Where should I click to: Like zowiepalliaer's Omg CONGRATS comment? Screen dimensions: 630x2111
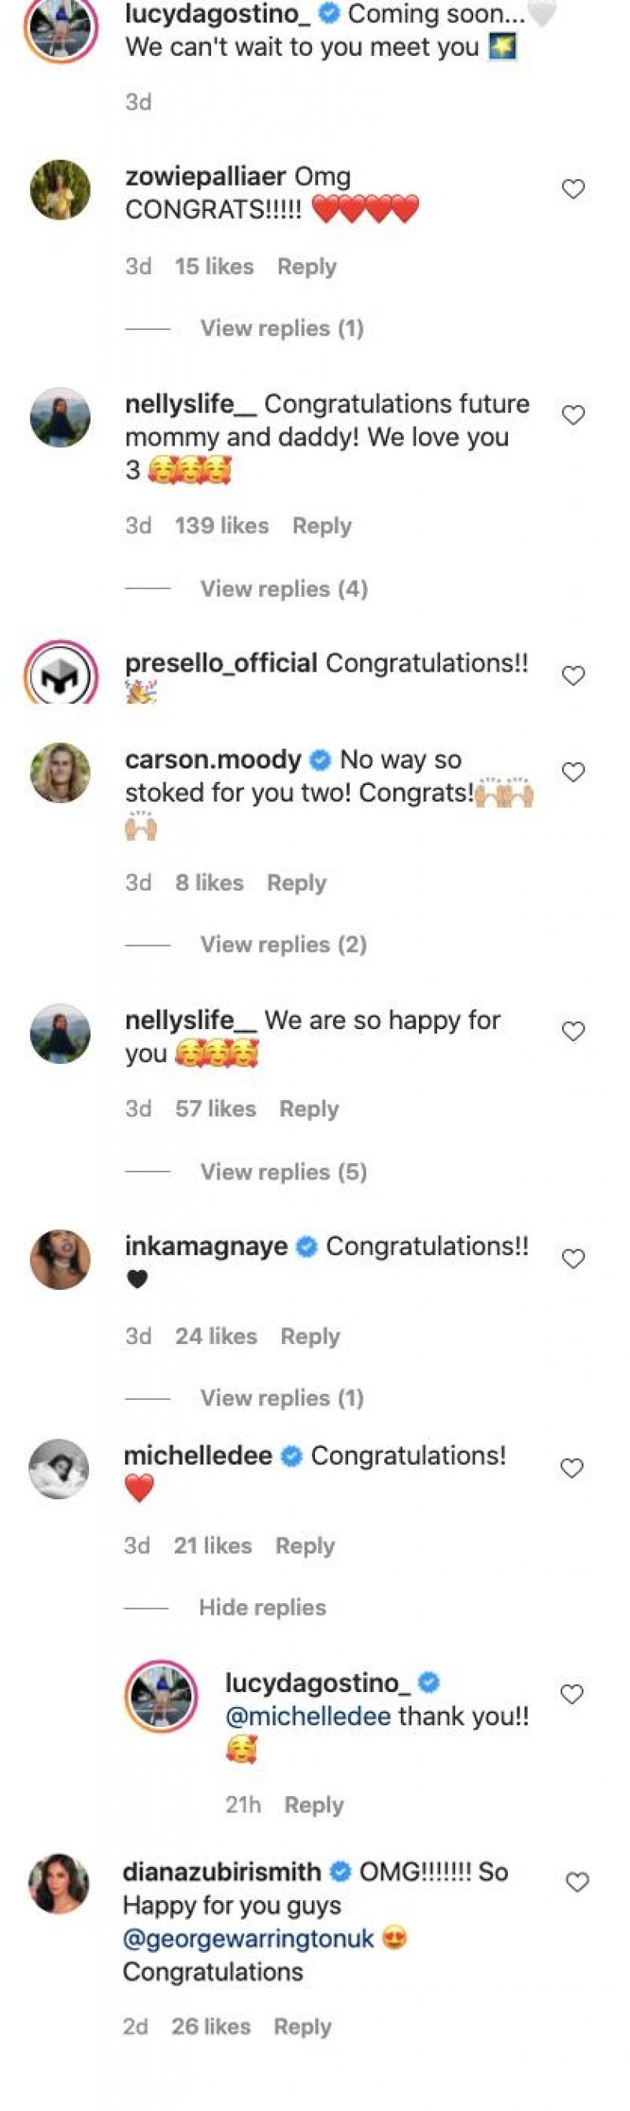(x=573, y=189)
